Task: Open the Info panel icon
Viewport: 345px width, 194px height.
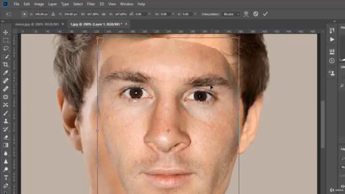Action: point(332,61)
